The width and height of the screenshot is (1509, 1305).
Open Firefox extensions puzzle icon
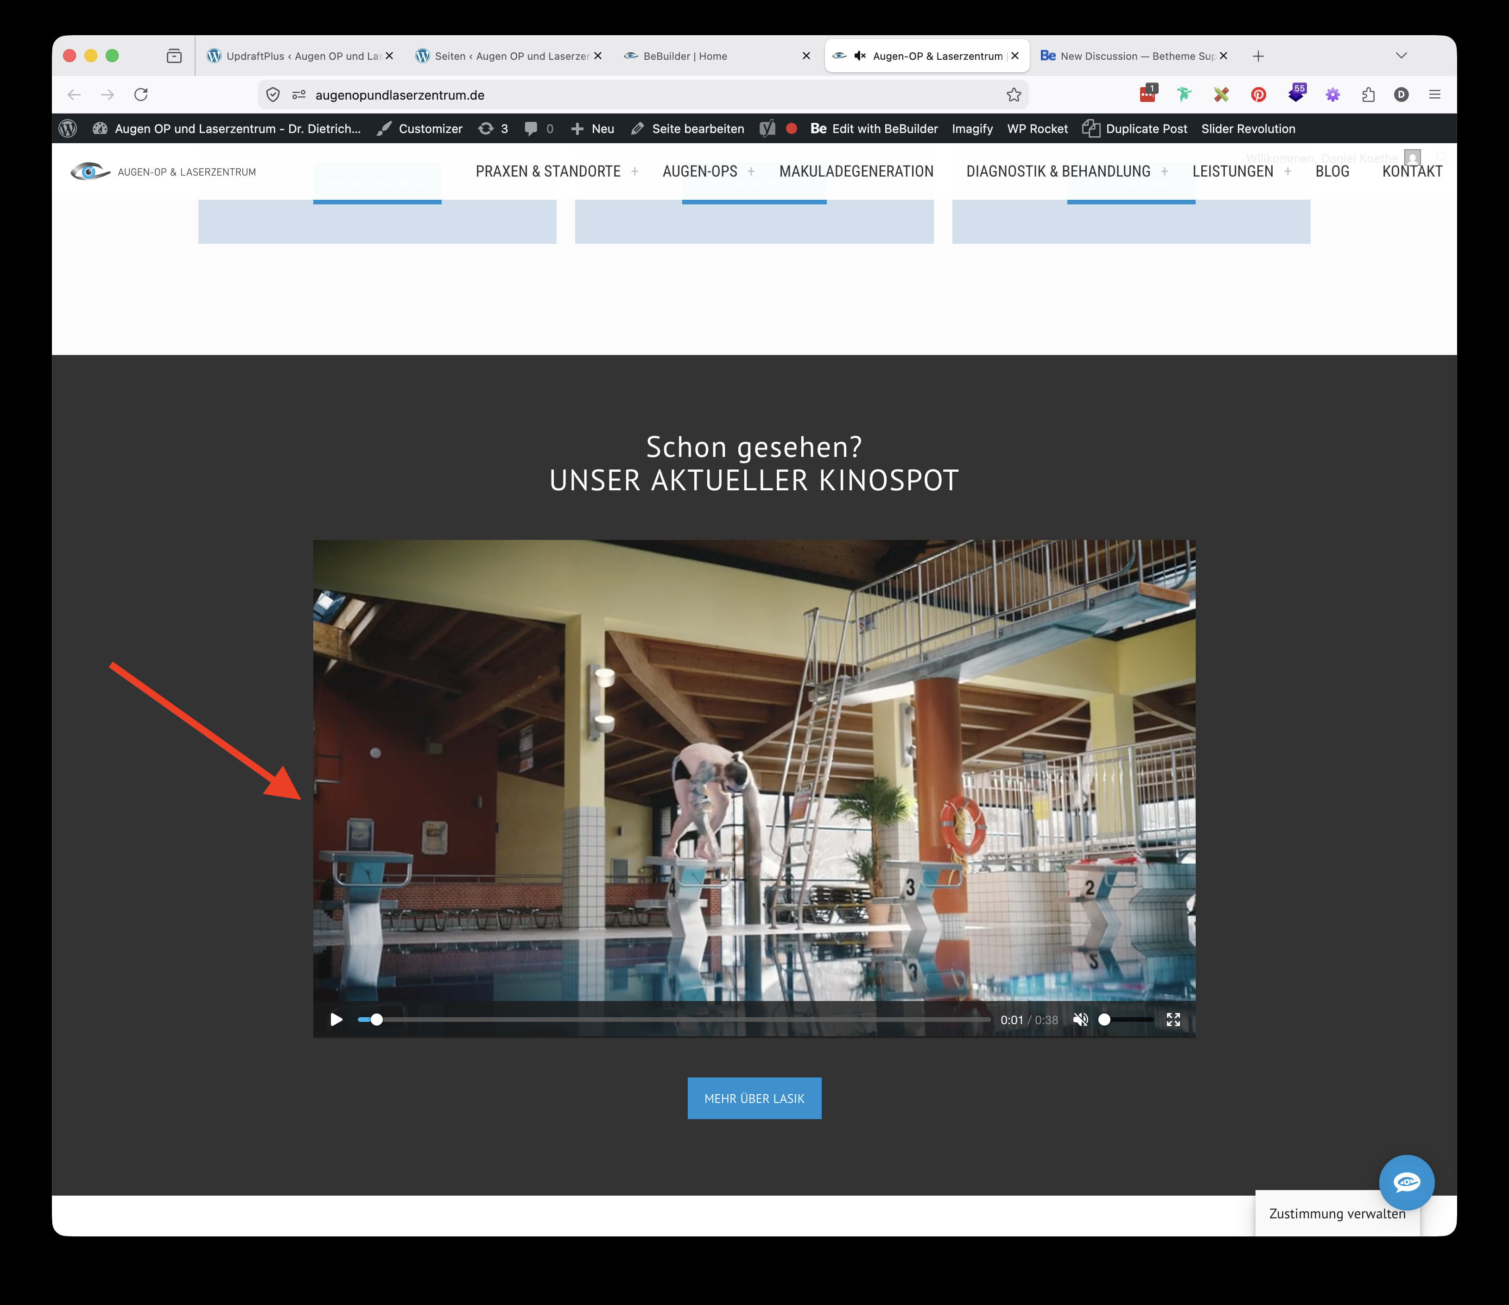pyautogui.click(x=1368, y=95)
